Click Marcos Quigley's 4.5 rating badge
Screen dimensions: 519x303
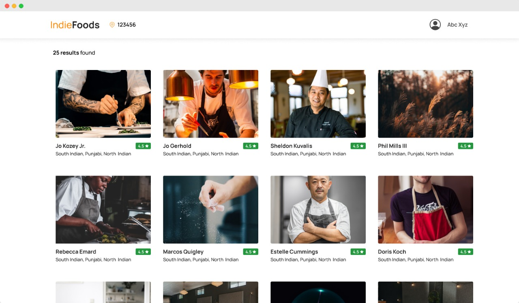tap(251, 252)
